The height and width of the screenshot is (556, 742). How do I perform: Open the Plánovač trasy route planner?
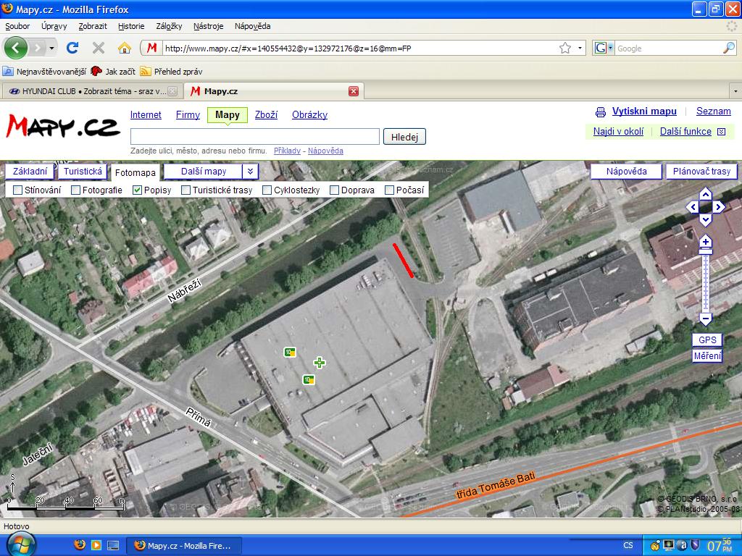(x=701, y=172)
